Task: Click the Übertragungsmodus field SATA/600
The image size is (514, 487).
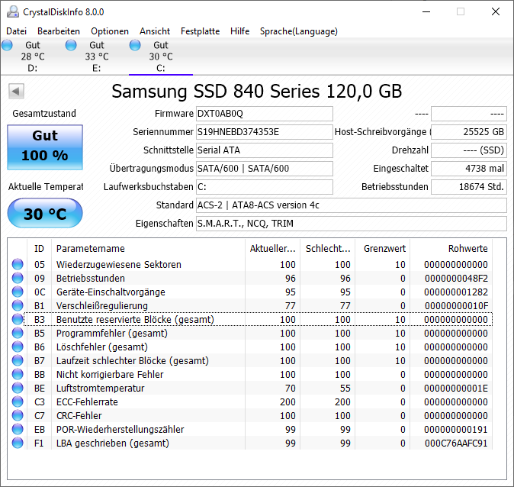Action: [x=265, y=169]
